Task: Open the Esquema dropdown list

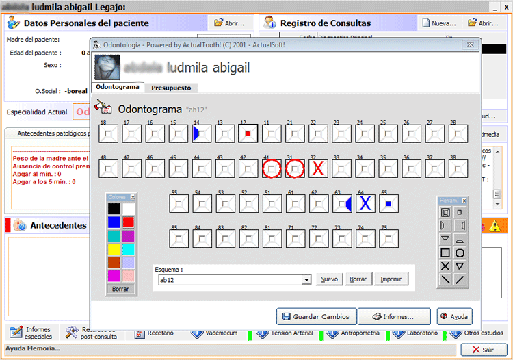Action: coord(306,280)
